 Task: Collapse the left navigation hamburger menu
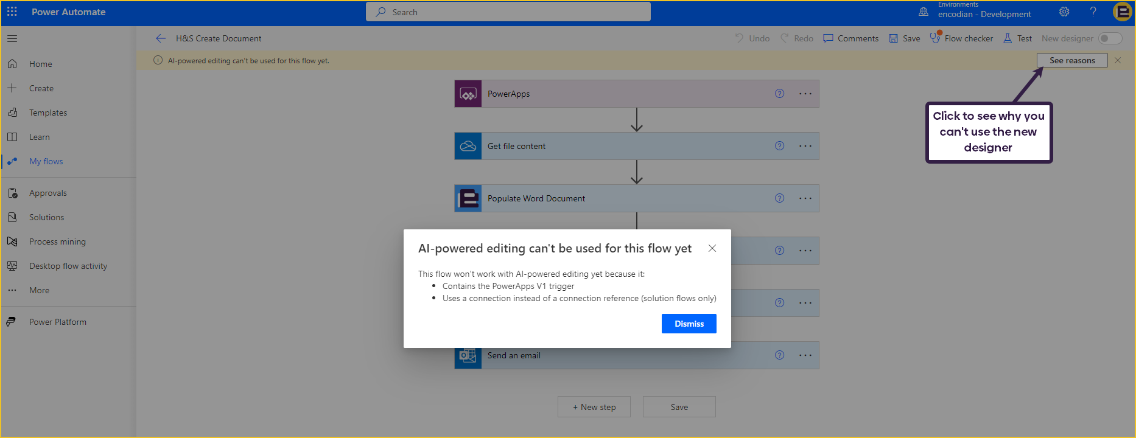(x=12, y=38)
